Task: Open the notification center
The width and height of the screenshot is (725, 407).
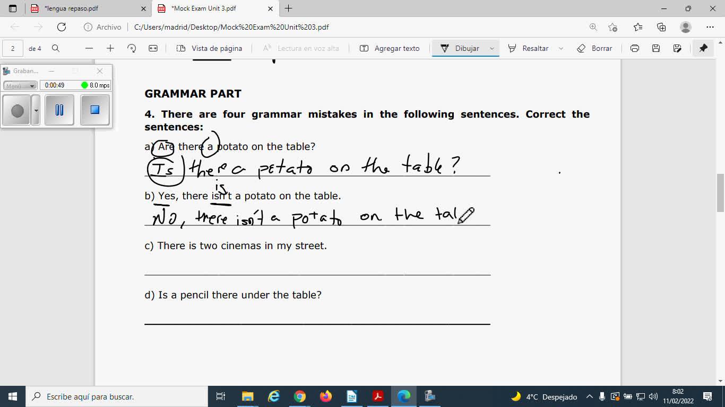Action: [x=707, y=396]
